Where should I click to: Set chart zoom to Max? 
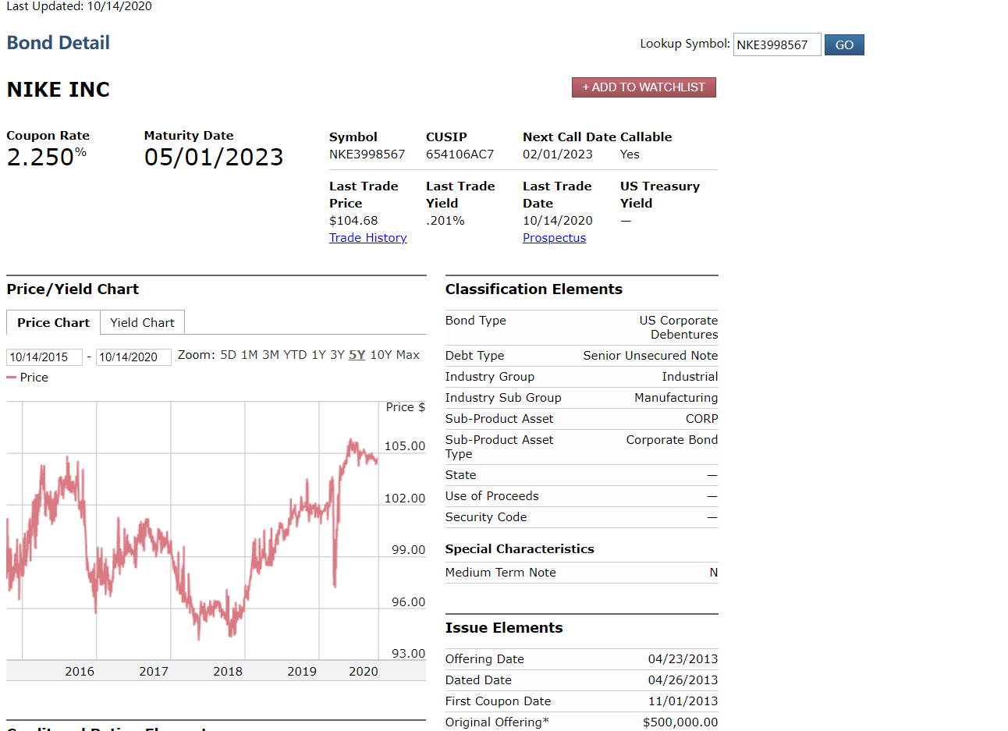[x=408, y=355]
